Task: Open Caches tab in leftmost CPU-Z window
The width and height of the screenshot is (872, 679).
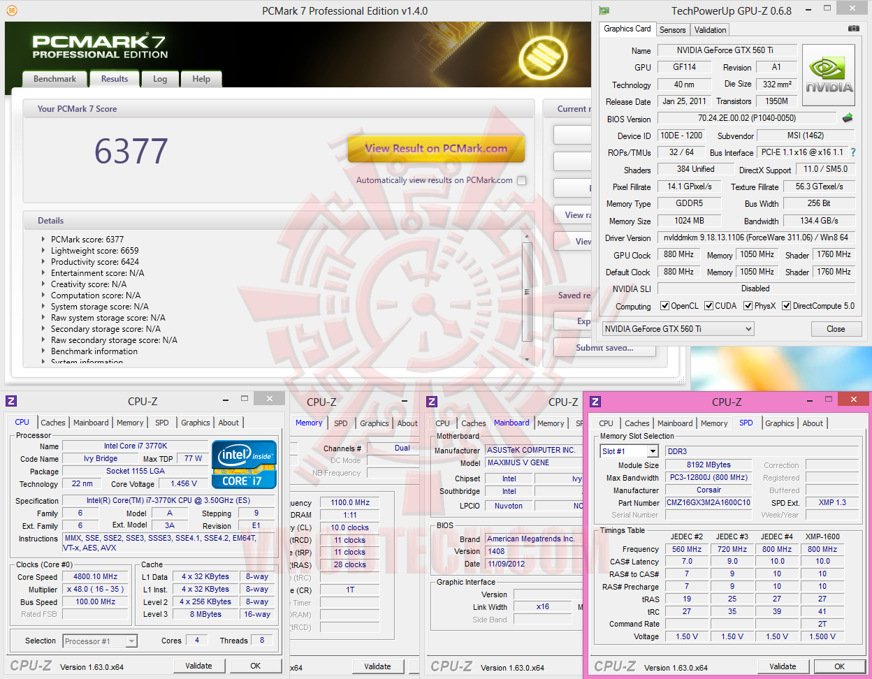Action: coord(53,423)
